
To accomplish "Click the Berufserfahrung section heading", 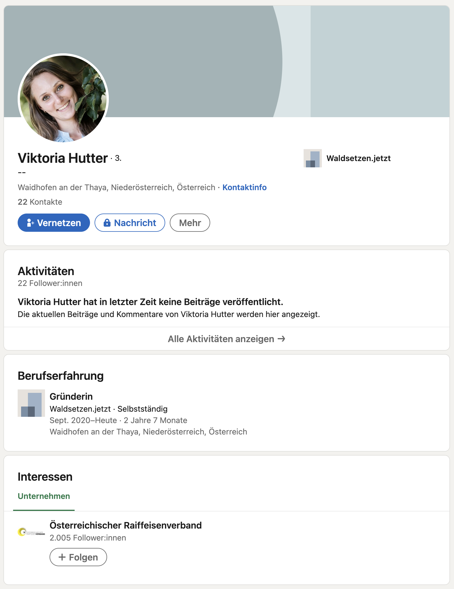I will pos(61,376).
